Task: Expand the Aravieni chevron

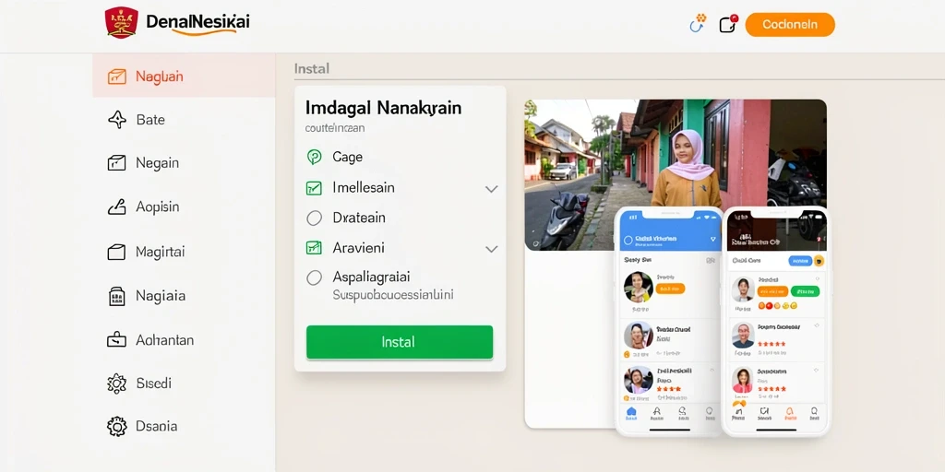Action: pos(491,249)
